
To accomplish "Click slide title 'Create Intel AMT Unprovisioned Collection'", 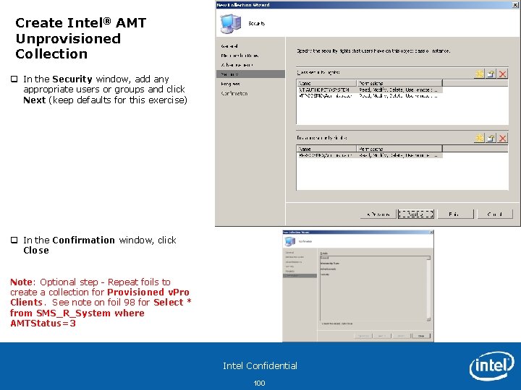I will click(80, 38).
